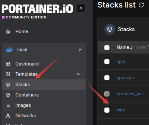This screenshot has height=125, width=149.
Task: Open Containers section
Action: (x=27, y=95)
